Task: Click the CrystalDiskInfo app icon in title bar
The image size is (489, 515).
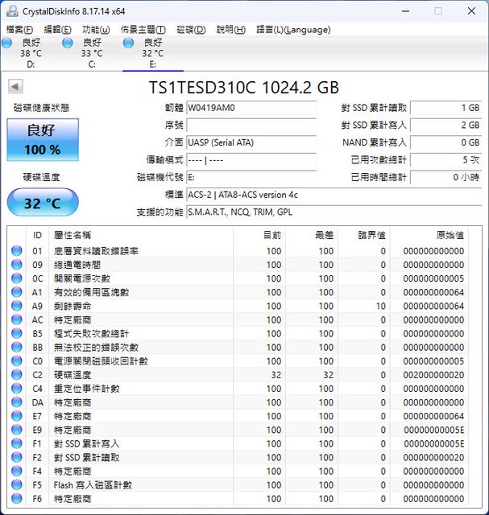Action: click(13, 11)
